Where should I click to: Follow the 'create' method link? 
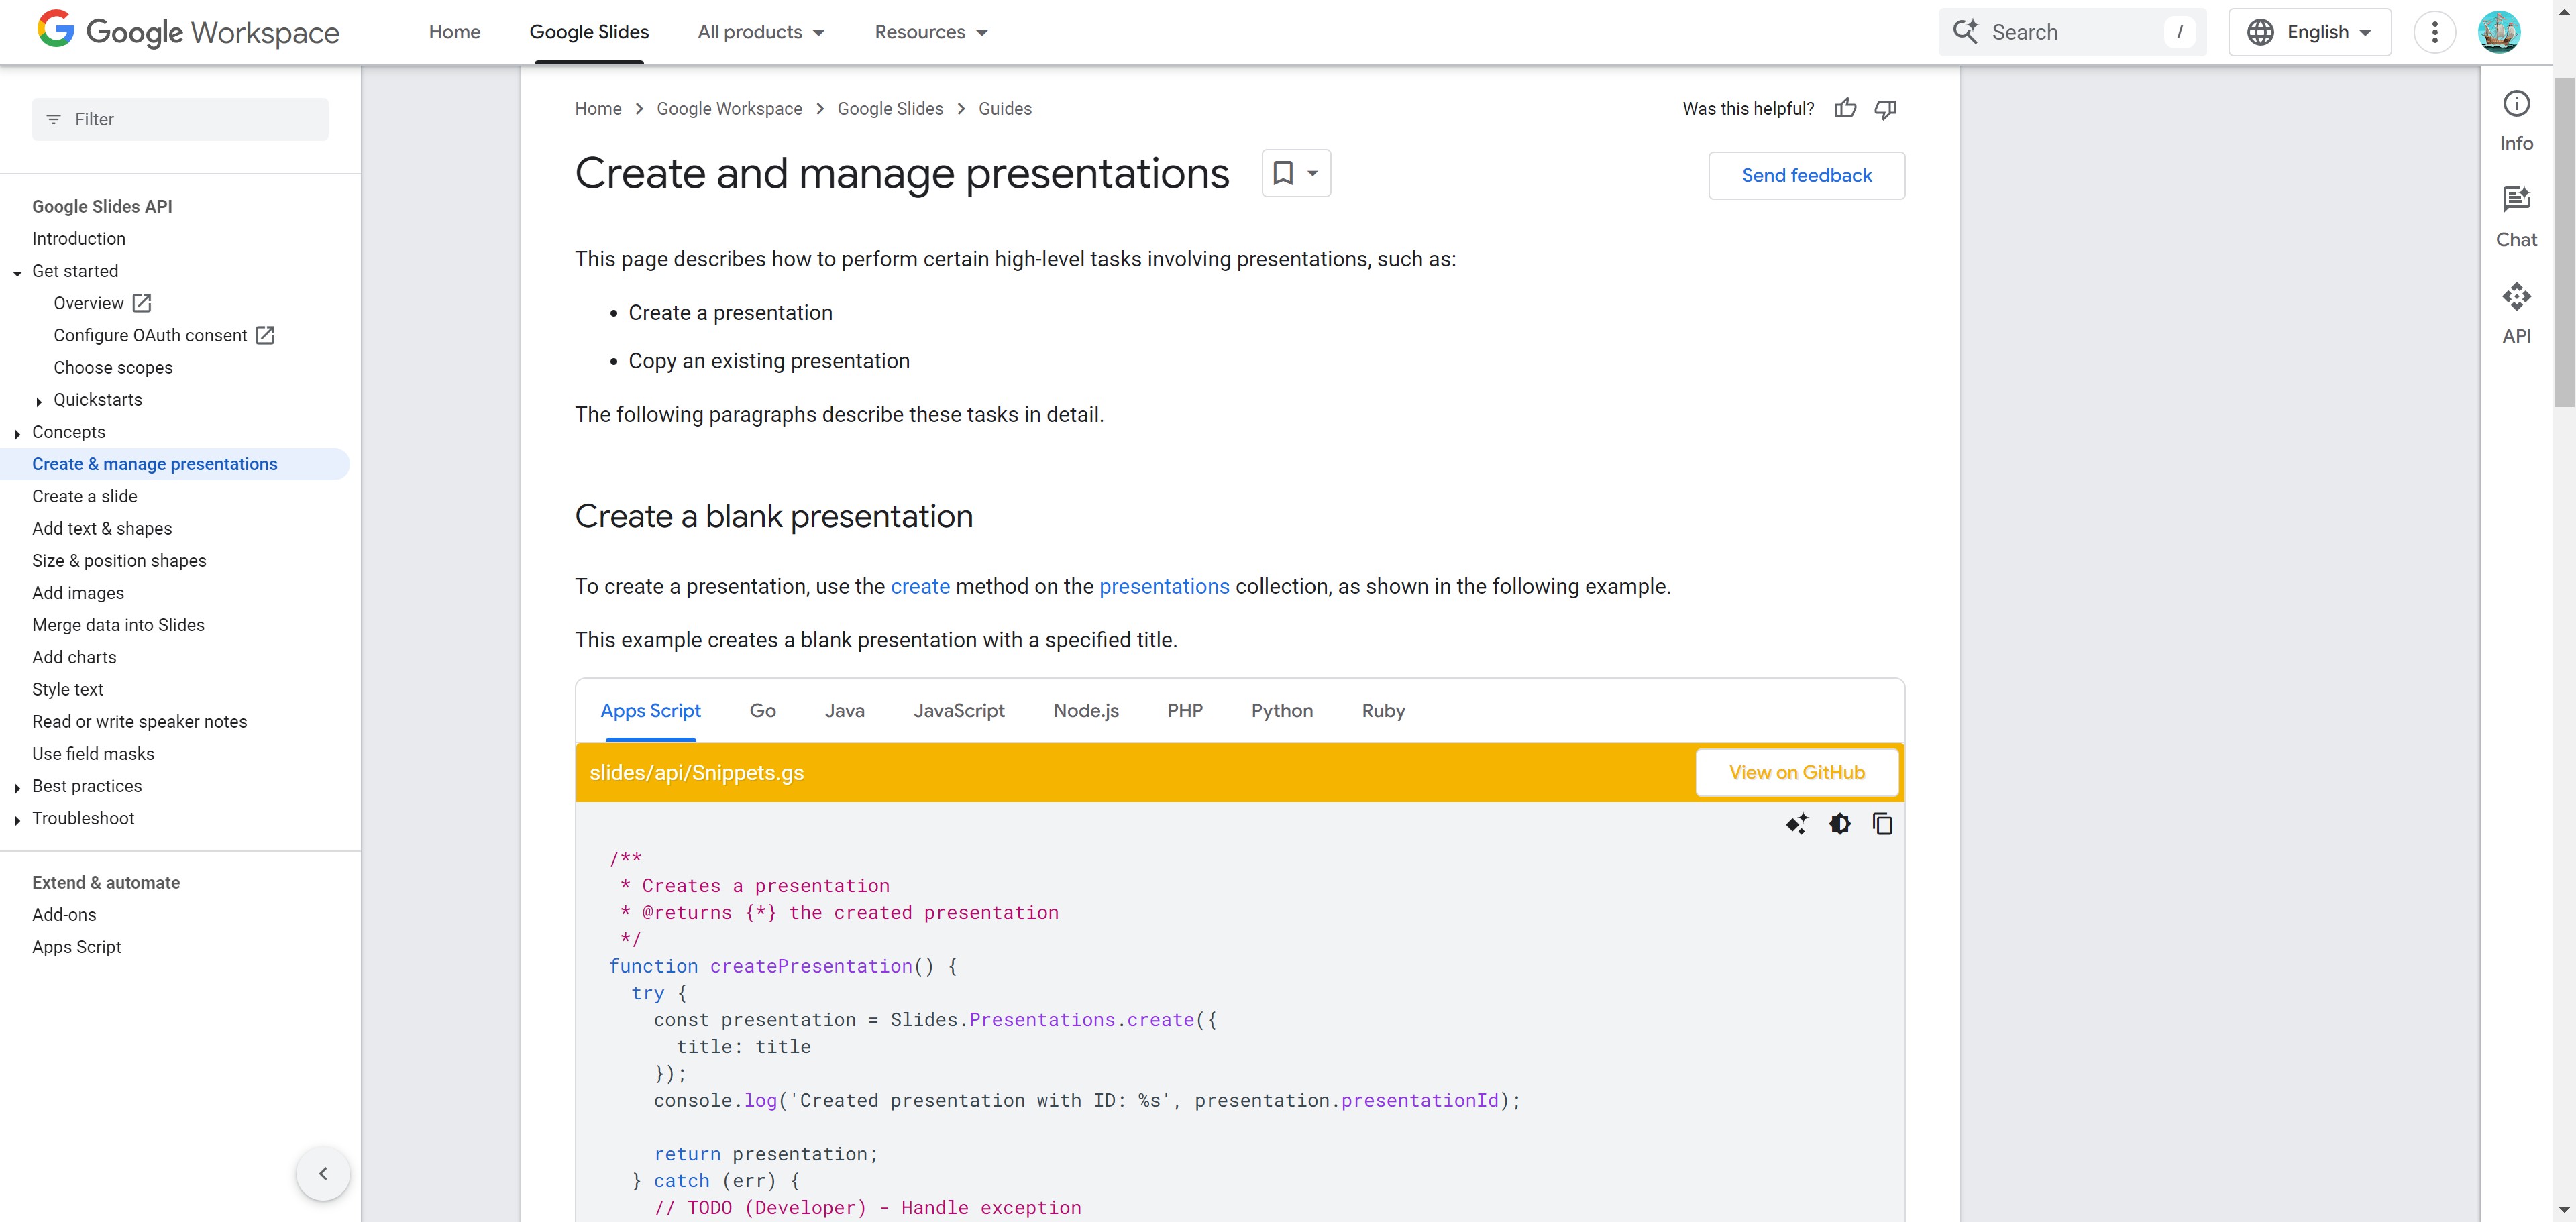tap(920, 586)
